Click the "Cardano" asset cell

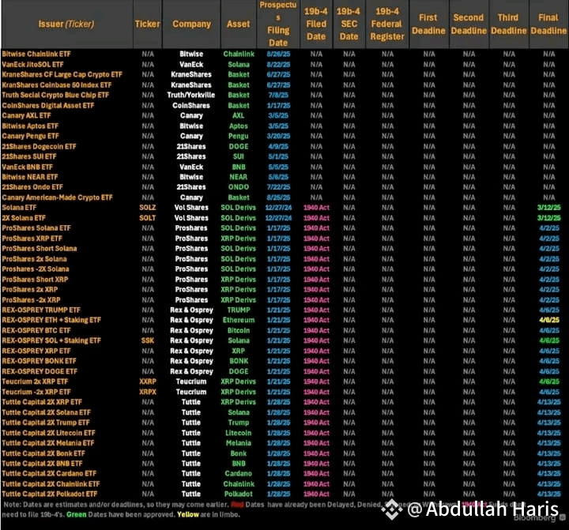[x=239, y=474]
